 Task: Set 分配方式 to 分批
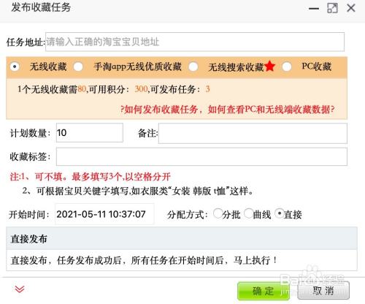[x=218, y=213]
